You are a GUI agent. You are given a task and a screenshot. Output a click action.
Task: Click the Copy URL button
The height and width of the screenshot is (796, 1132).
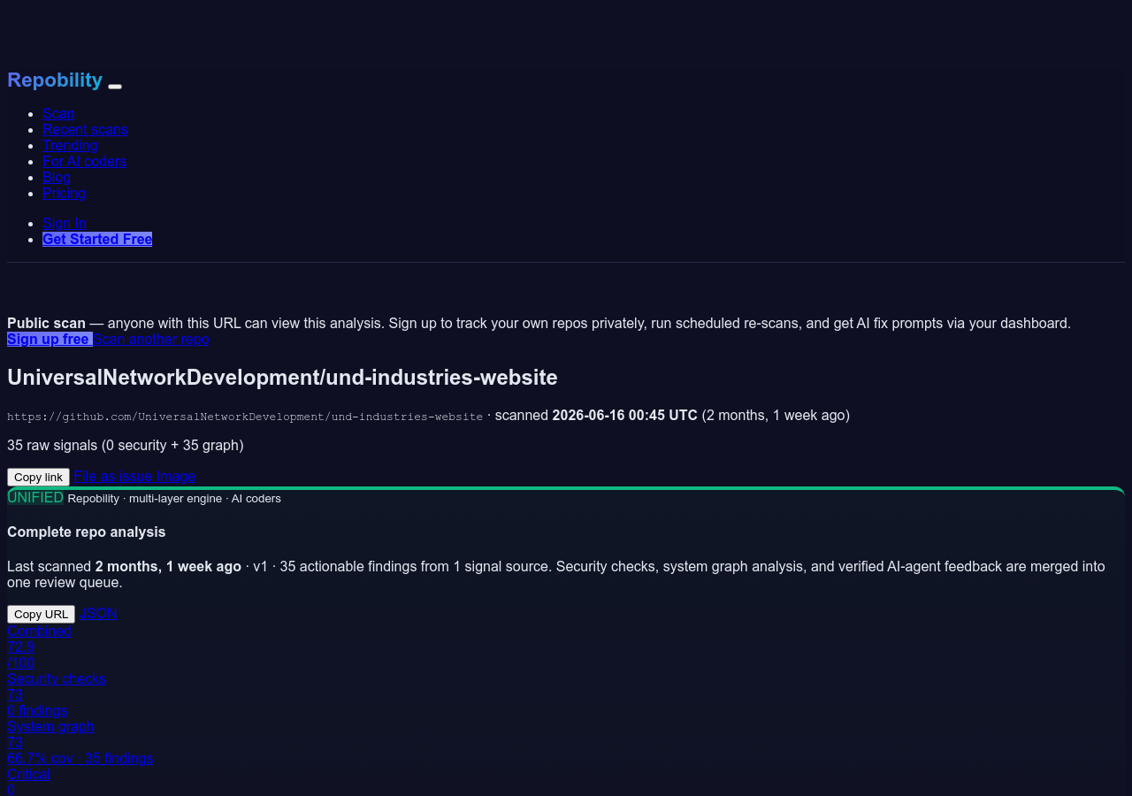pyautogui.click(x=41, y=614)
